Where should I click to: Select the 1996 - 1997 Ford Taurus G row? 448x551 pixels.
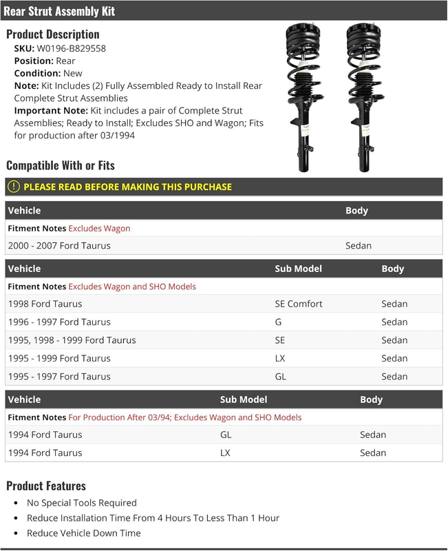click(224, 322)
